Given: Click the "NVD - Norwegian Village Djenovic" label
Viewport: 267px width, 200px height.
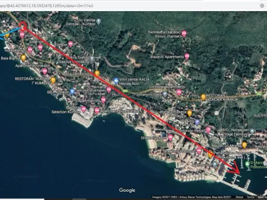Looking at the screenshot, I should (235, 132).
